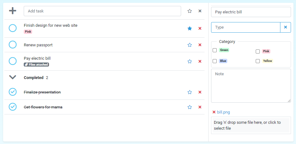Star the Get flowers for mama task
Viewport: 296px width, 144px height.
click(190, 107)
